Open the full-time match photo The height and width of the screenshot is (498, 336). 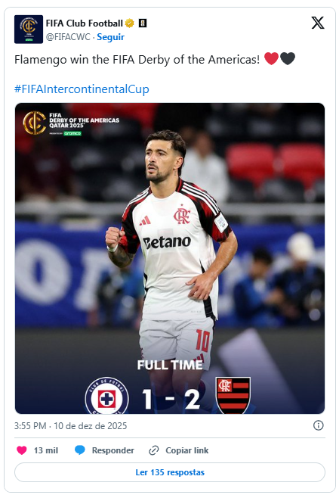pyautogui.click(x=170, y=258)
